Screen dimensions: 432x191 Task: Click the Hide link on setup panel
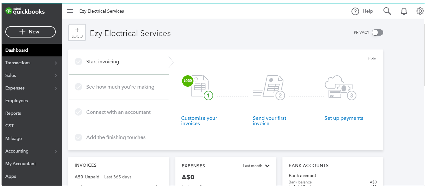coord(372,59)
